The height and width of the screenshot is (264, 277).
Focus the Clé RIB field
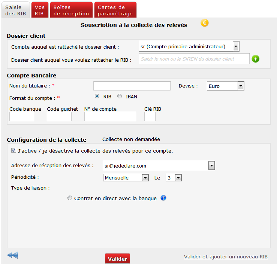coord(150,117)
